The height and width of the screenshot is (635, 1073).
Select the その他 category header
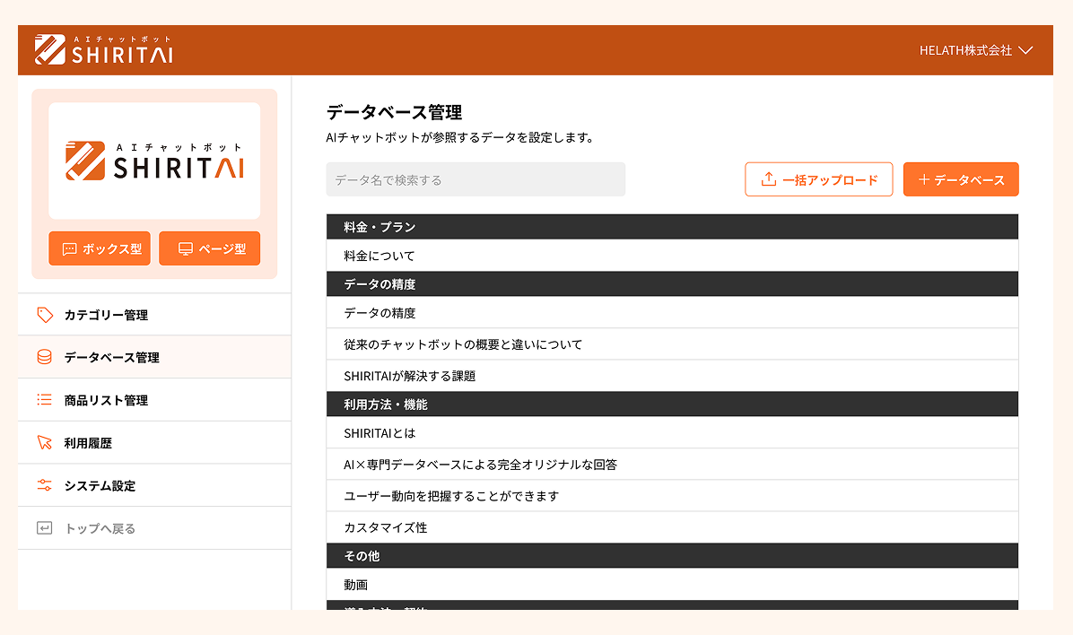(x=672, y=556)
